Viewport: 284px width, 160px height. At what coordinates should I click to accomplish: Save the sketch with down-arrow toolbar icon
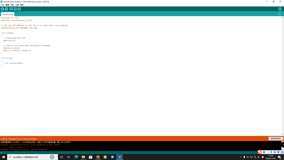tap(19, 9)
